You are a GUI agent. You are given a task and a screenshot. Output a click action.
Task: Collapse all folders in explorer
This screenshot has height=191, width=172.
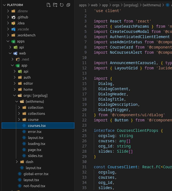click(x=68, y=5)
